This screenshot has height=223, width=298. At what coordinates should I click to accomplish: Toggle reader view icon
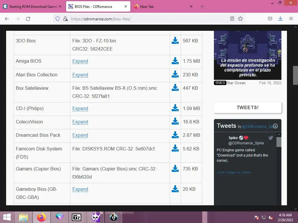[x=232, y=19]
